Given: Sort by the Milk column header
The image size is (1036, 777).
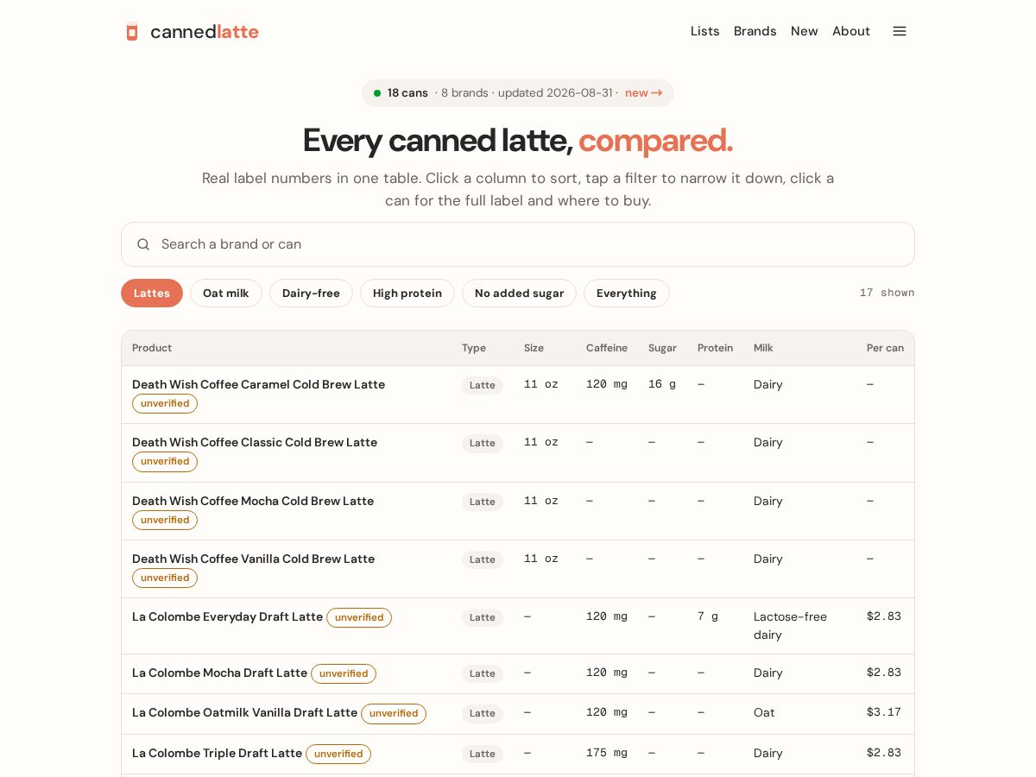Looking at the screenshot, I should coord(763,348).
